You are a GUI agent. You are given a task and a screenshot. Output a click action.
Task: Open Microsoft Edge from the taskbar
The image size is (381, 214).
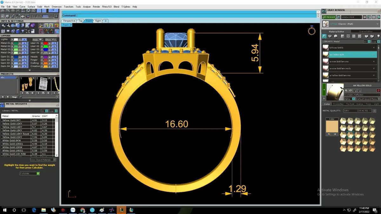[x=34, y=210]
